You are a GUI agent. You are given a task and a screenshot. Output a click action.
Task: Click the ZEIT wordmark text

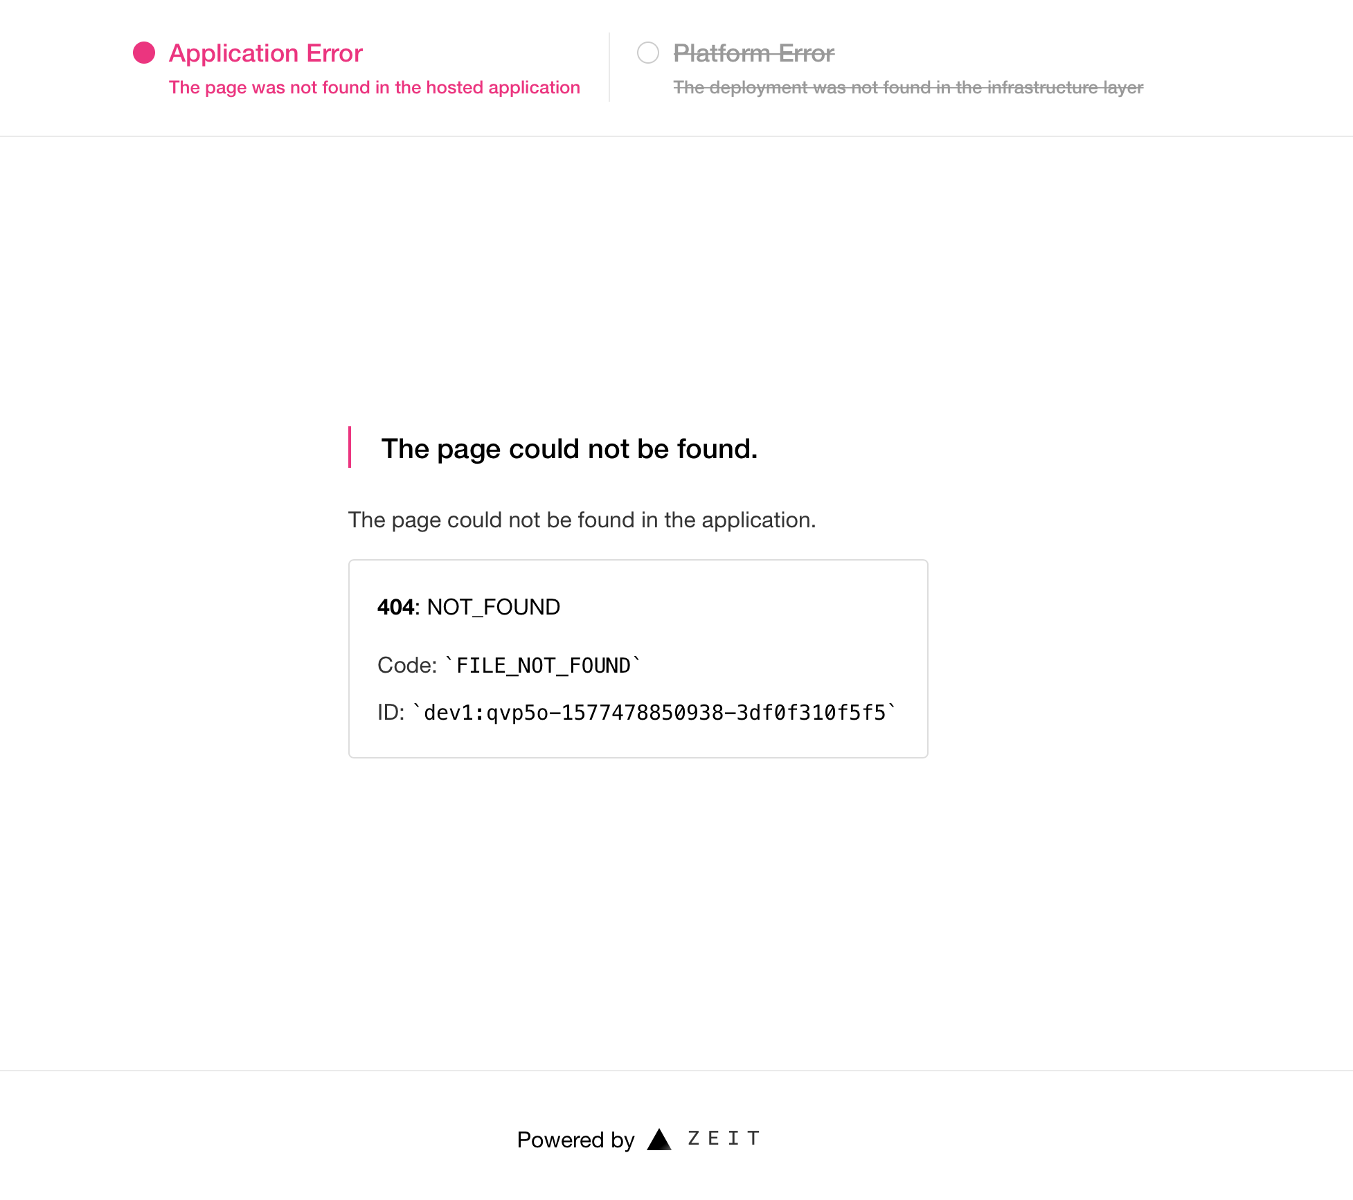722,1139
